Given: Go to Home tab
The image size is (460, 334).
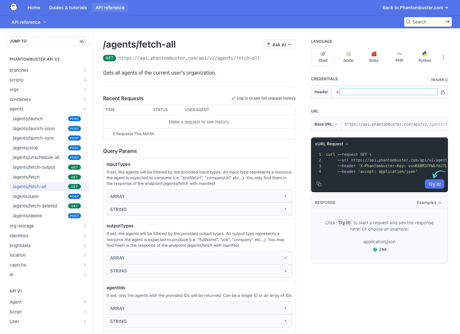Looking at the screenshot, I should (x=34, y=8).
